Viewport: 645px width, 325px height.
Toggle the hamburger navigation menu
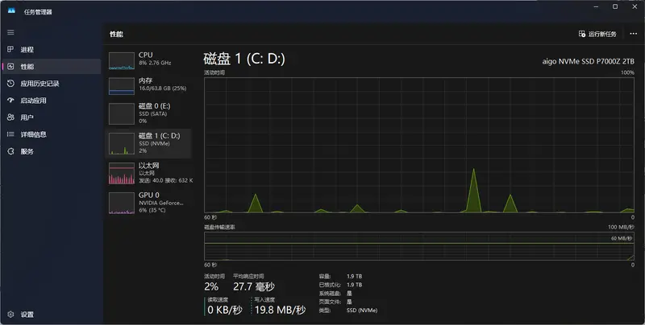pos(10,32)
